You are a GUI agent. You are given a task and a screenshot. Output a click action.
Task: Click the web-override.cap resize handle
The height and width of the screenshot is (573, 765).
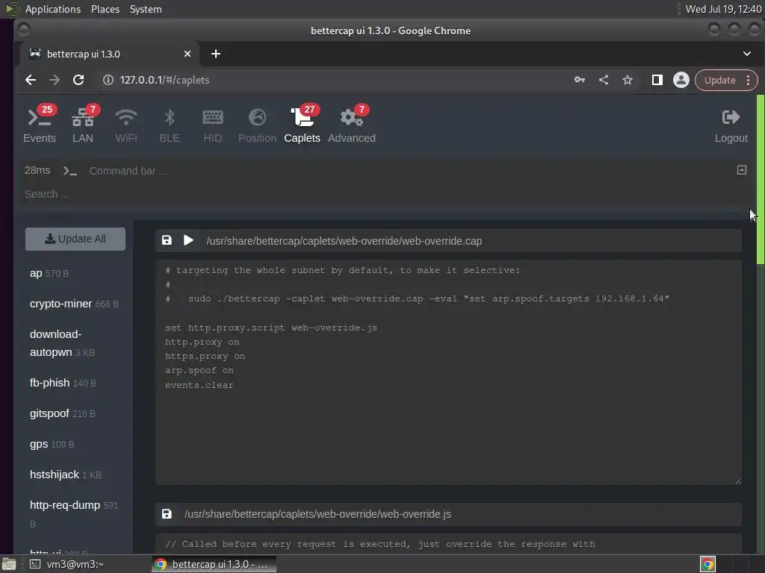737,481
